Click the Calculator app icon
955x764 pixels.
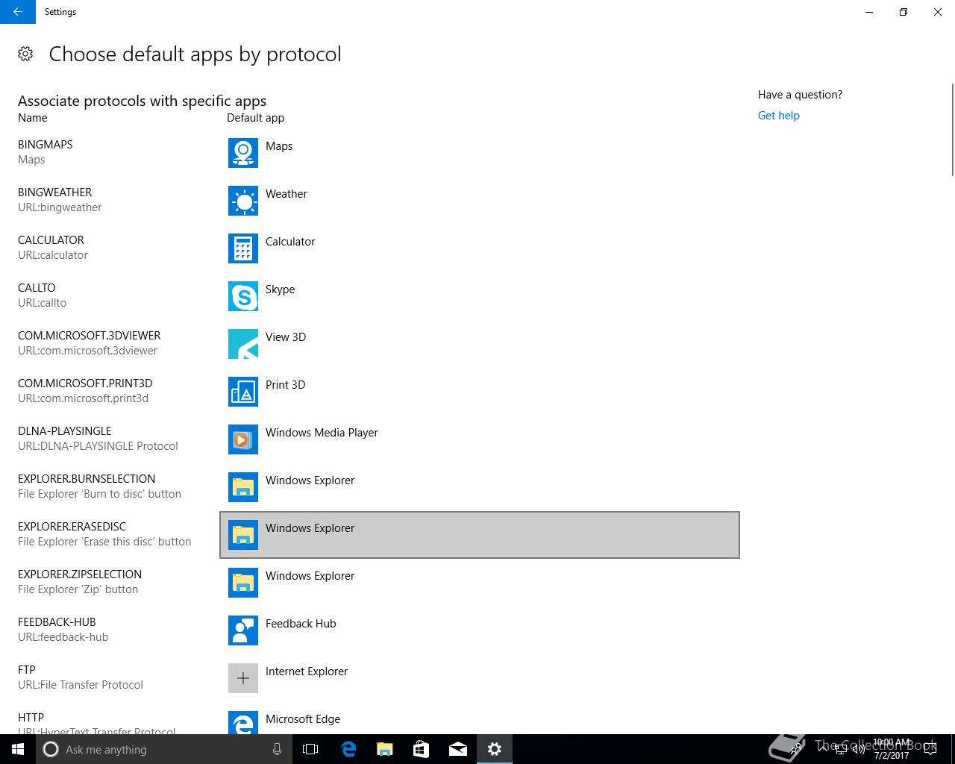tap(243, 248)
